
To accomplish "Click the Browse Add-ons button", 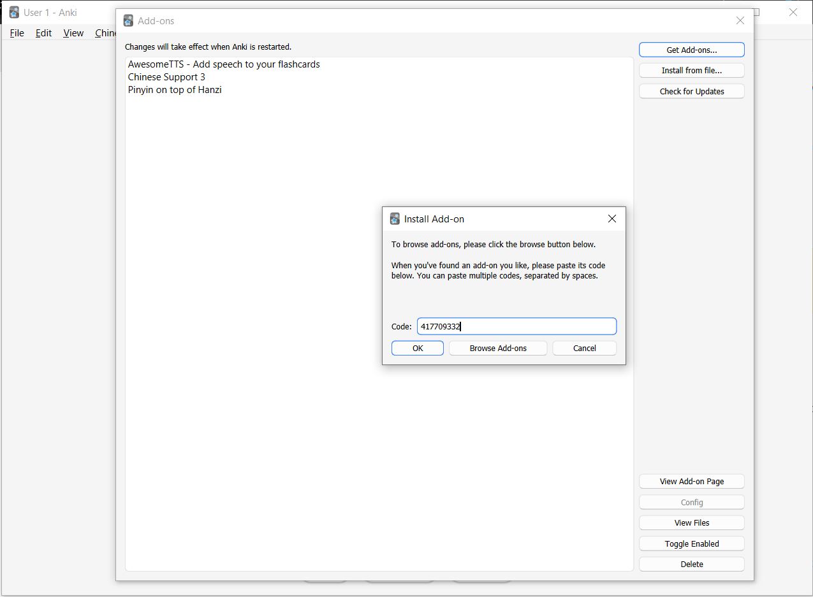I will click(498, 348).
